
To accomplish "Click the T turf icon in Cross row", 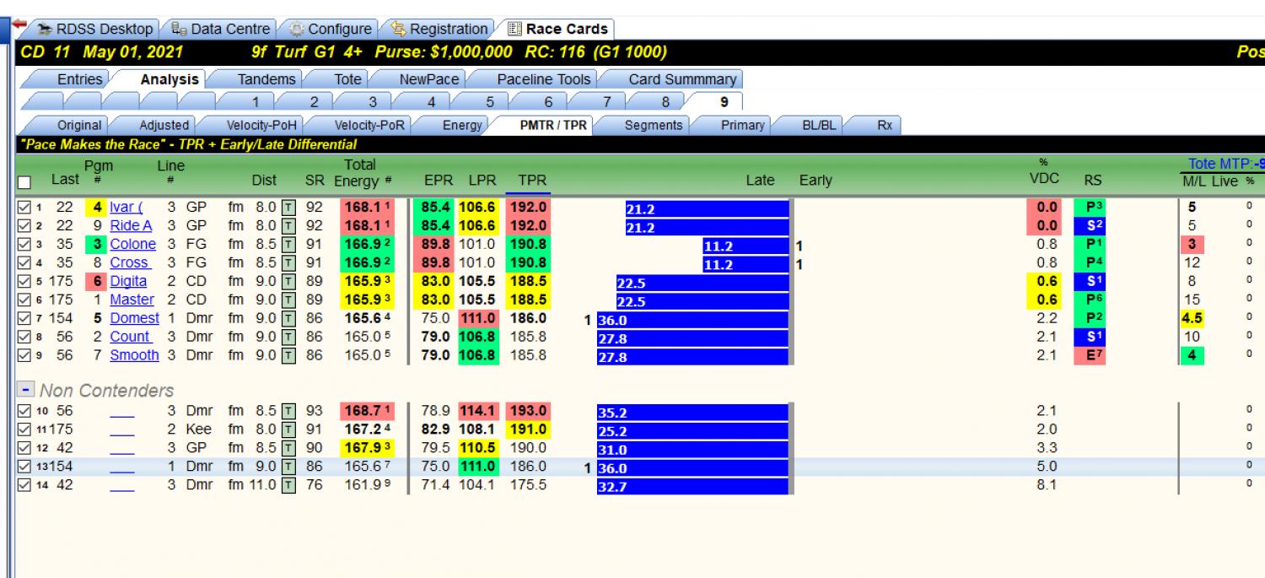I will click(x=289, y=262).
